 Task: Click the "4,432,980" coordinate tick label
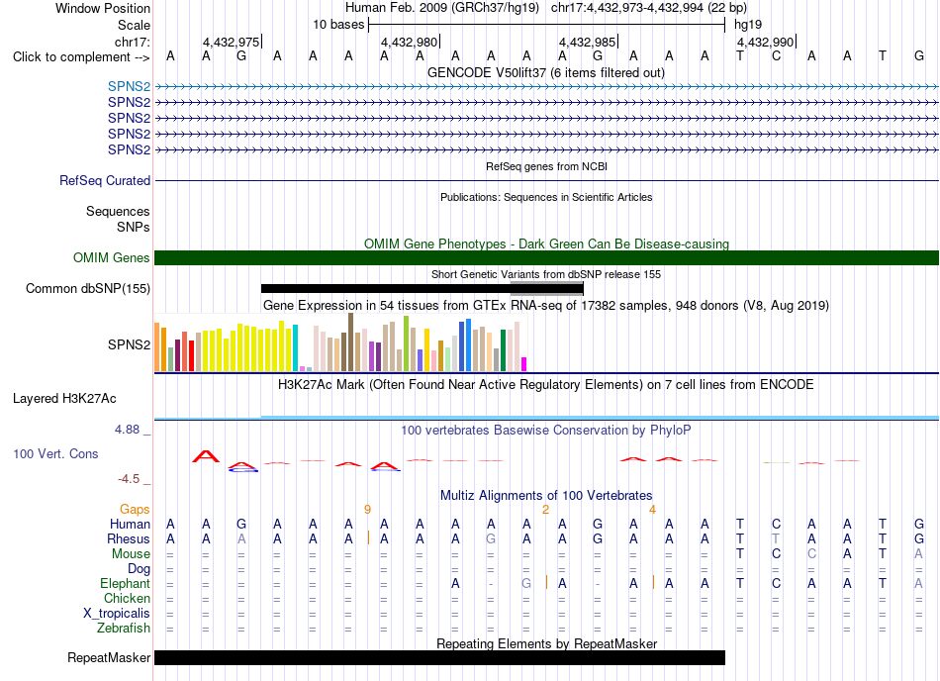409,42
